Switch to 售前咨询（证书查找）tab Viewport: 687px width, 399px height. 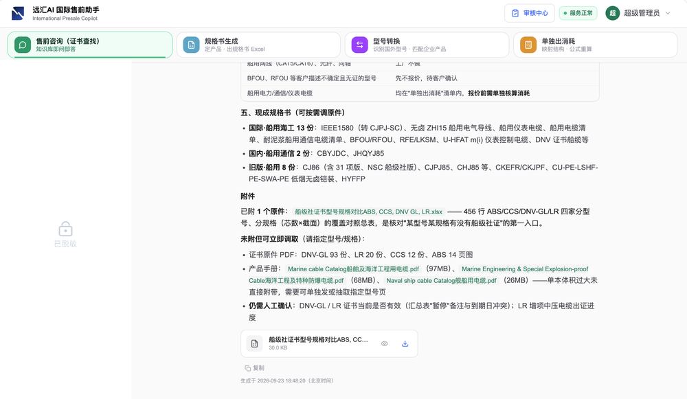coord(90,45)
